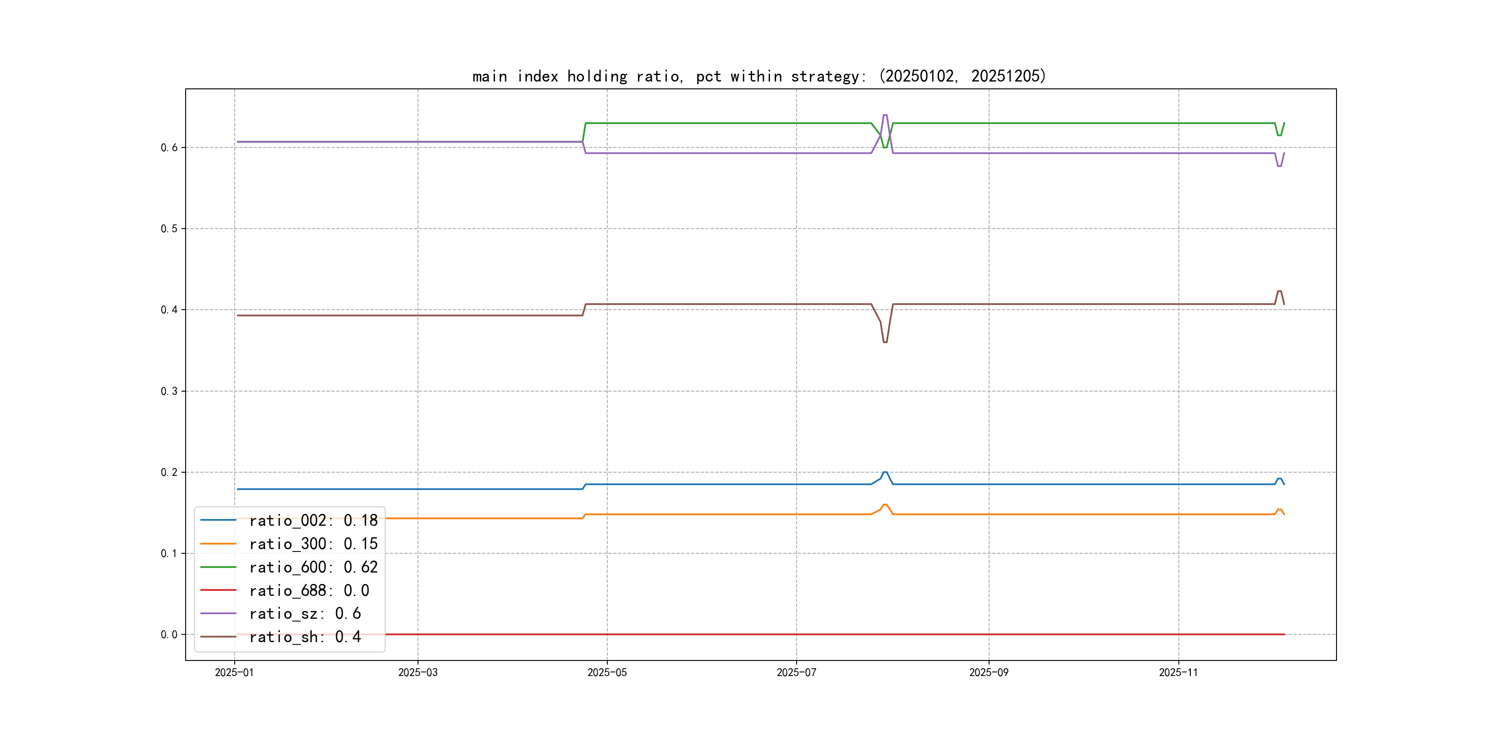Click the 2025-11 x-axis tick label

1178,672
